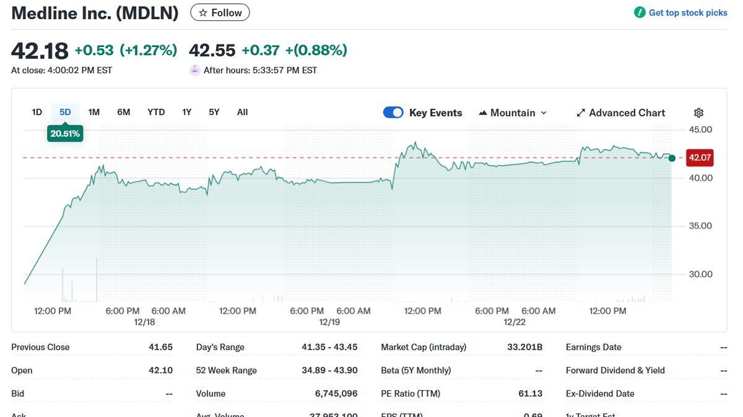Choose the YTD chart range

pyautogui.click(x=156, y=112)
